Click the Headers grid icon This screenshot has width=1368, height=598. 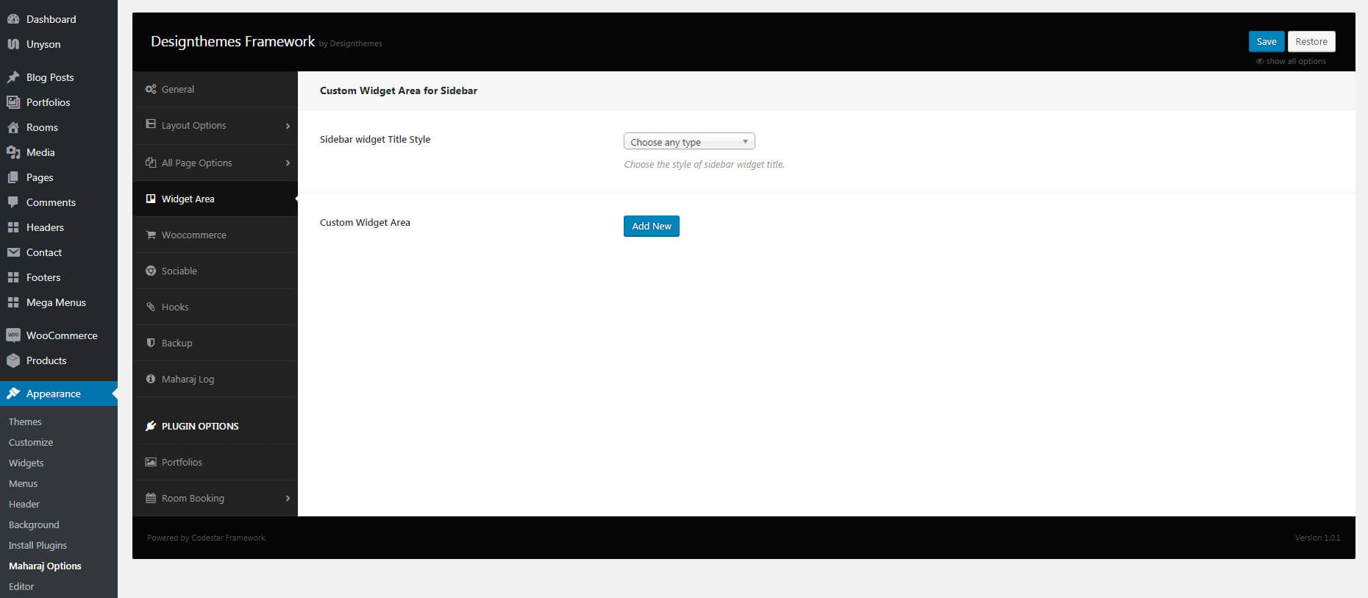tap(13, 227)
